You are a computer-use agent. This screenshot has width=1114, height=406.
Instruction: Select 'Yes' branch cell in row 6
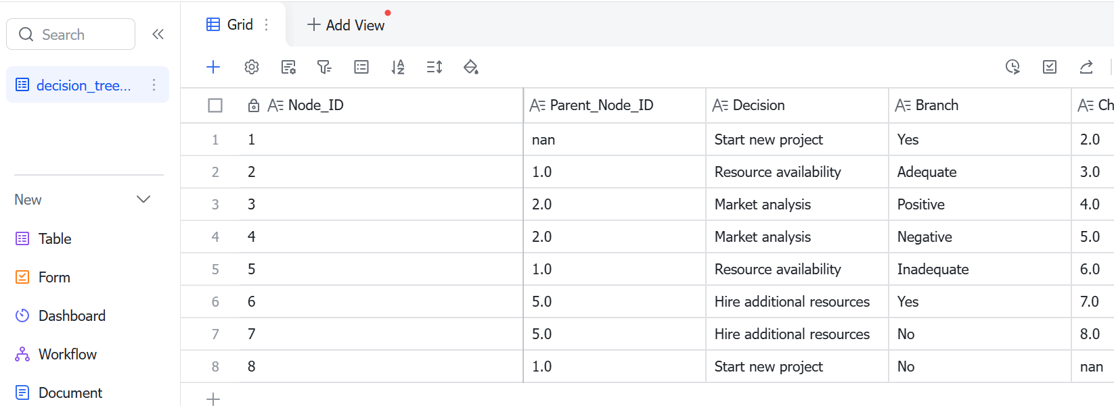[x=980, y=301]
